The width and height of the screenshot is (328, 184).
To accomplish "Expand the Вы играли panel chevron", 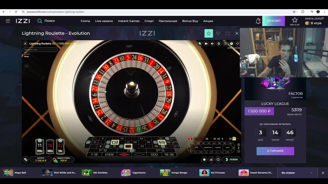I will click(312, 173).
